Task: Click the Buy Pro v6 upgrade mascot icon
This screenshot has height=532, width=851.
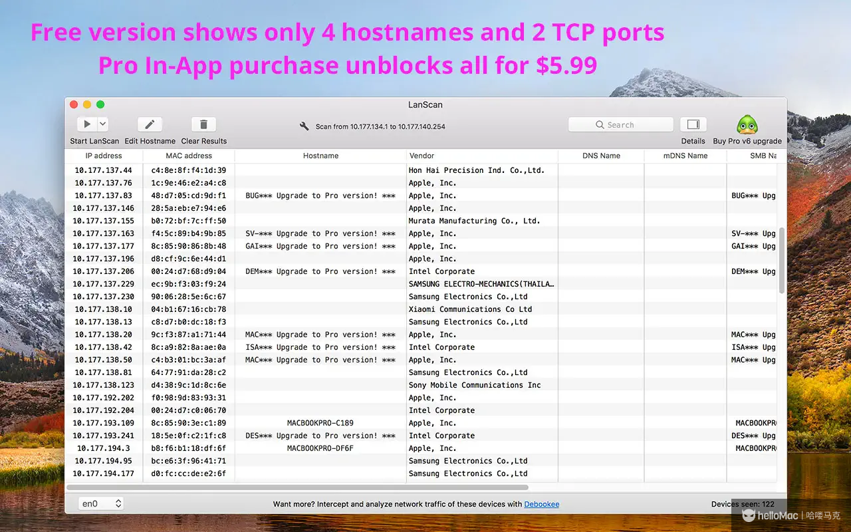Action: point(747,125)
